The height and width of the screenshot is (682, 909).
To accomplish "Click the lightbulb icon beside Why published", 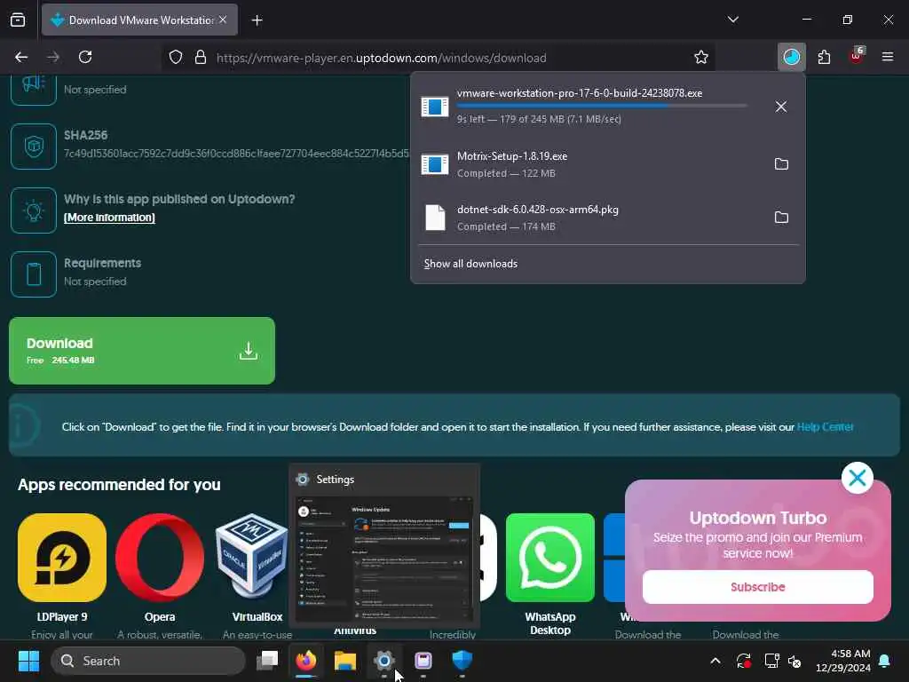I will coord(34,210).
